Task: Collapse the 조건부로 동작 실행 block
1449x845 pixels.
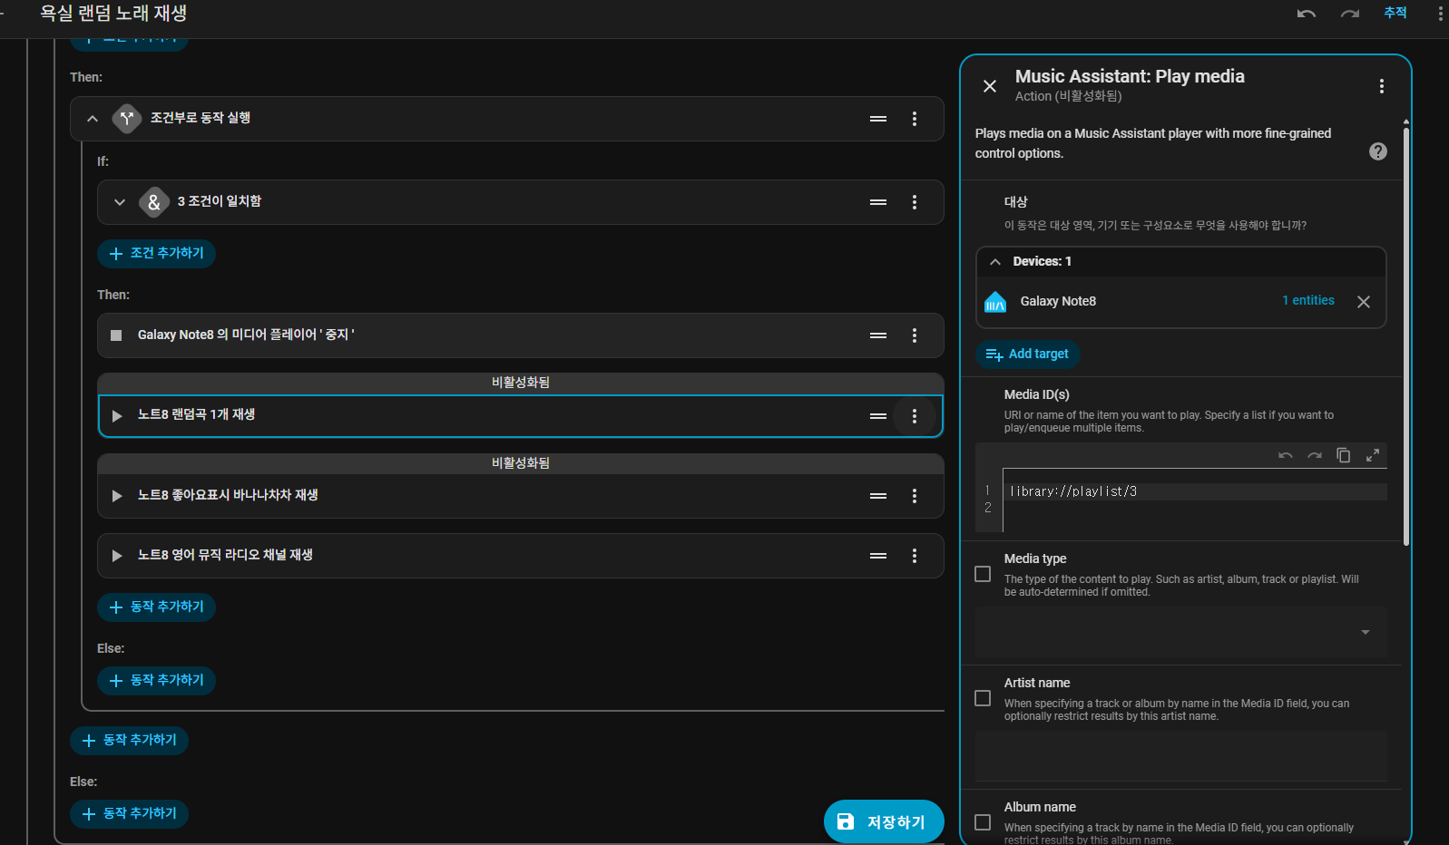Action: [93, 119]
